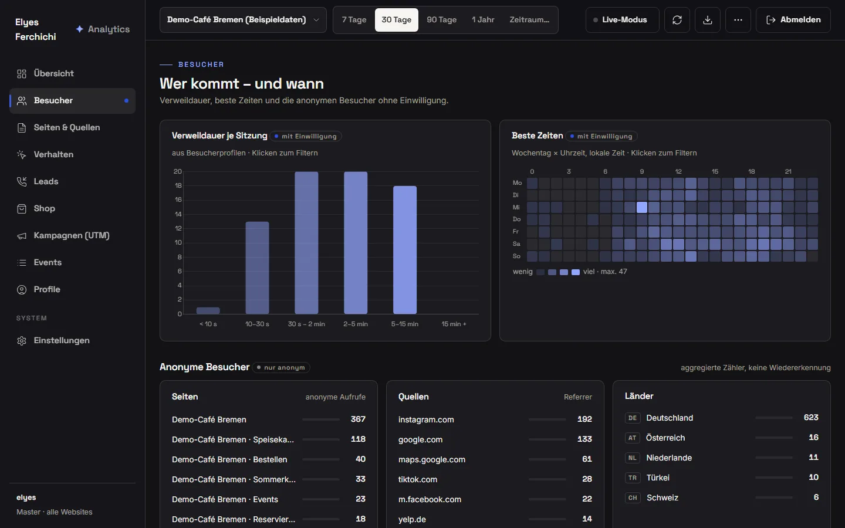The image size is (845, 528).
Task: Click the Demo-Café Bremen · Bestellen row
Action: [269, 459]
